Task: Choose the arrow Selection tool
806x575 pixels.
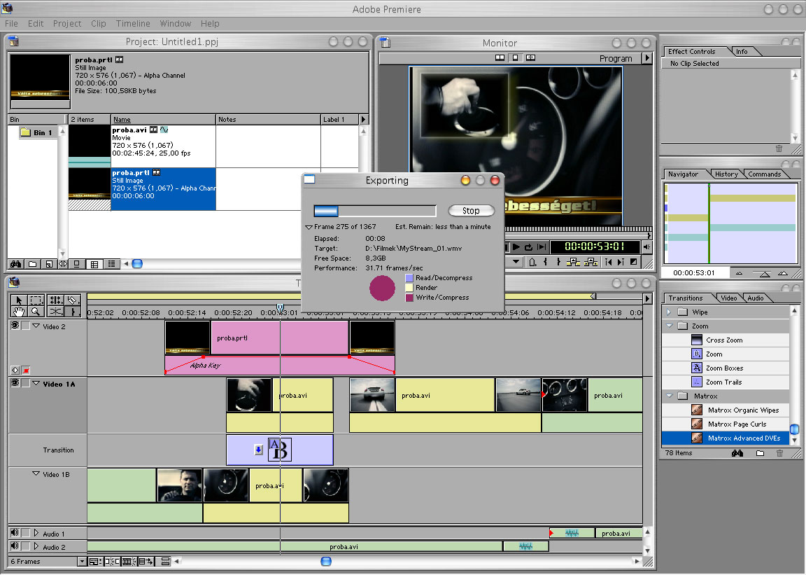Action: tap(18, 300)
